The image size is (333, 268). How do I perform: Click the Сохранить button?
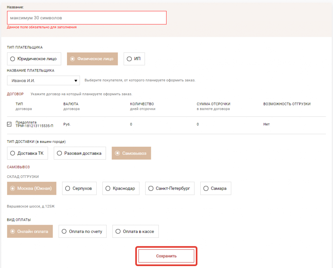tap(166, 256)
